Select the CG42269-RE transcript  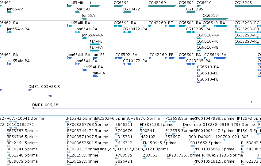point(162,26)
